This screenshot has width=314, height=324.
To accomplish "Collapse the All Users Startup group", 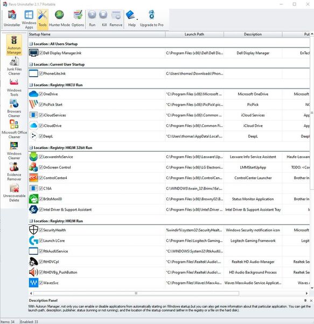I will coord(31,44).
